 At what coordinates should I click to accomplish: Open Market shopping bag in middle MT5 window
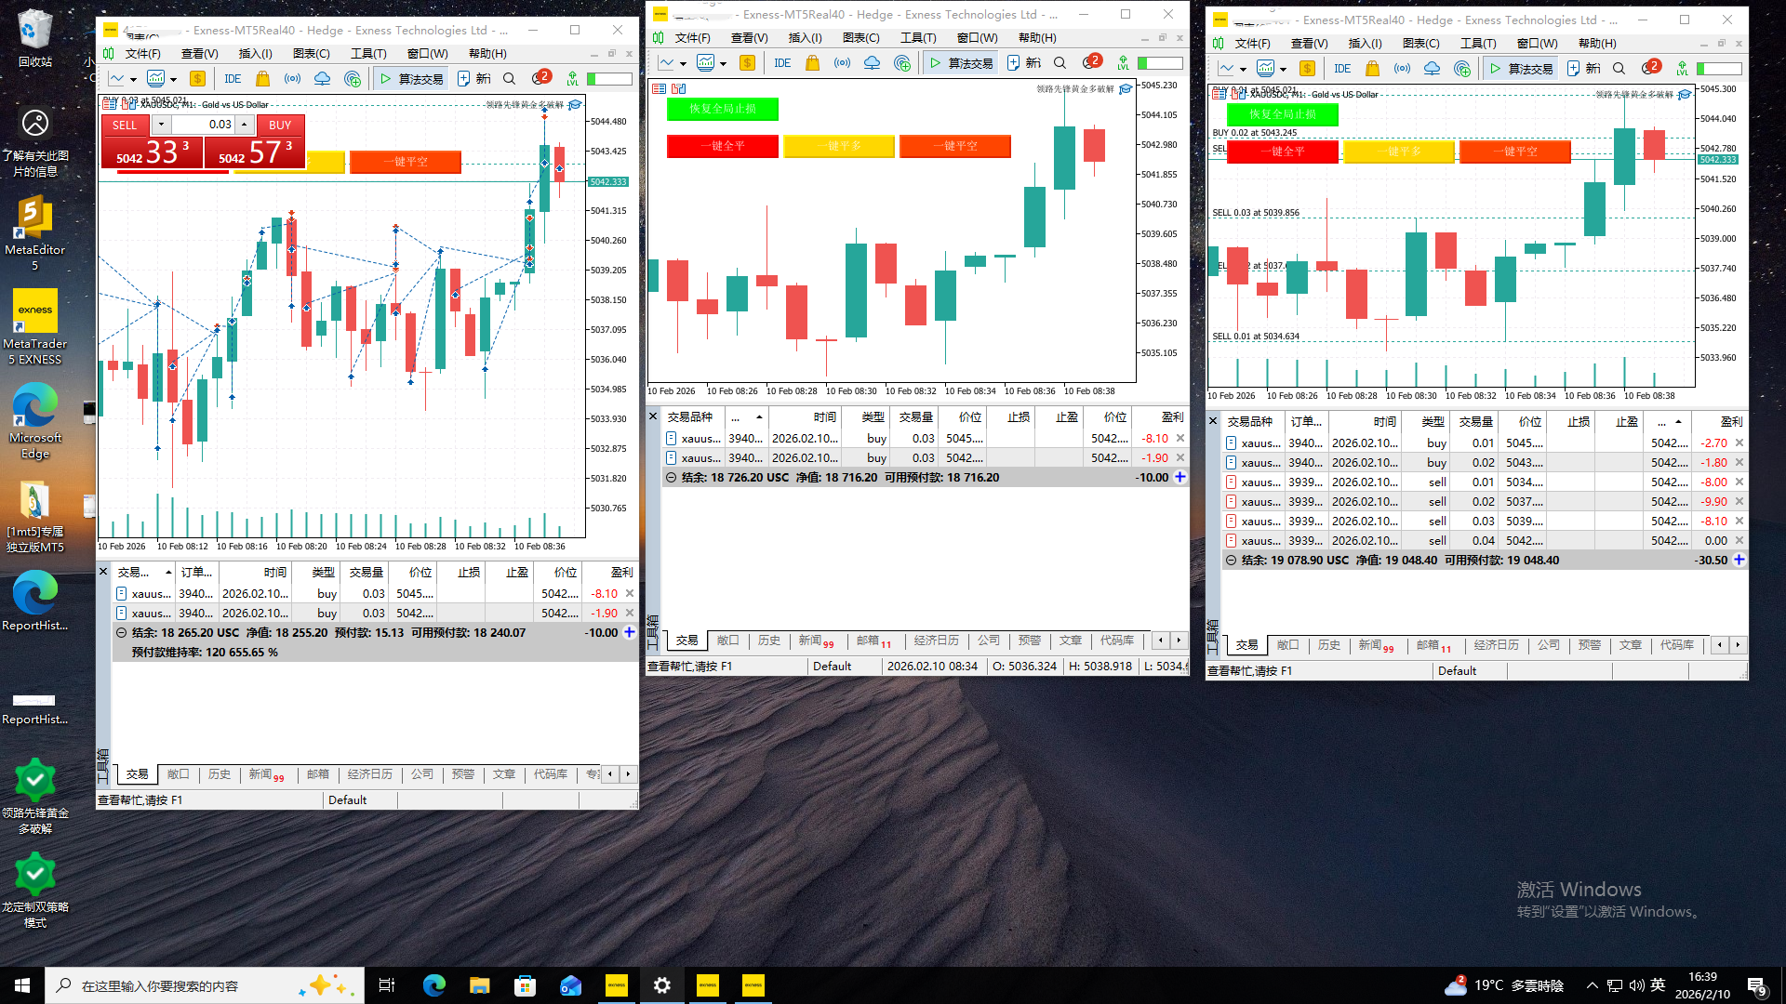[x=813, y=63]
